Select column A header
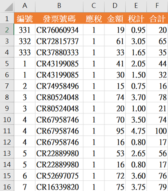Screen dimensions: 168x191 pos(25,6)
